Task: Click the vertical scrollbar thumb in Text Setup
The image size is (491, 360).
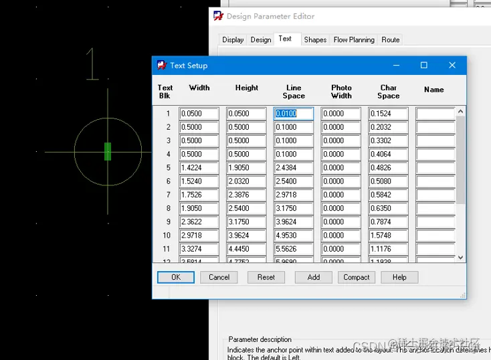Action: tap(460, 160)
